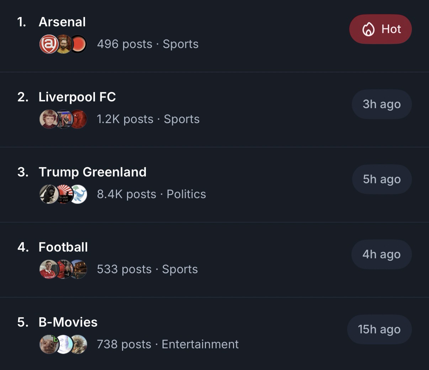Click the red @ avatar under Arsenal
The width and height of the screenshot is (429, 370).
point(49,44)
